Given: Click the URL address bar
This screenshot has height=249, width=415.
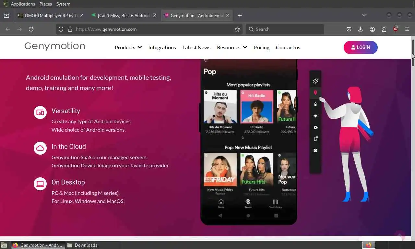Looking at the screenshot, I should tap(149, 29).
